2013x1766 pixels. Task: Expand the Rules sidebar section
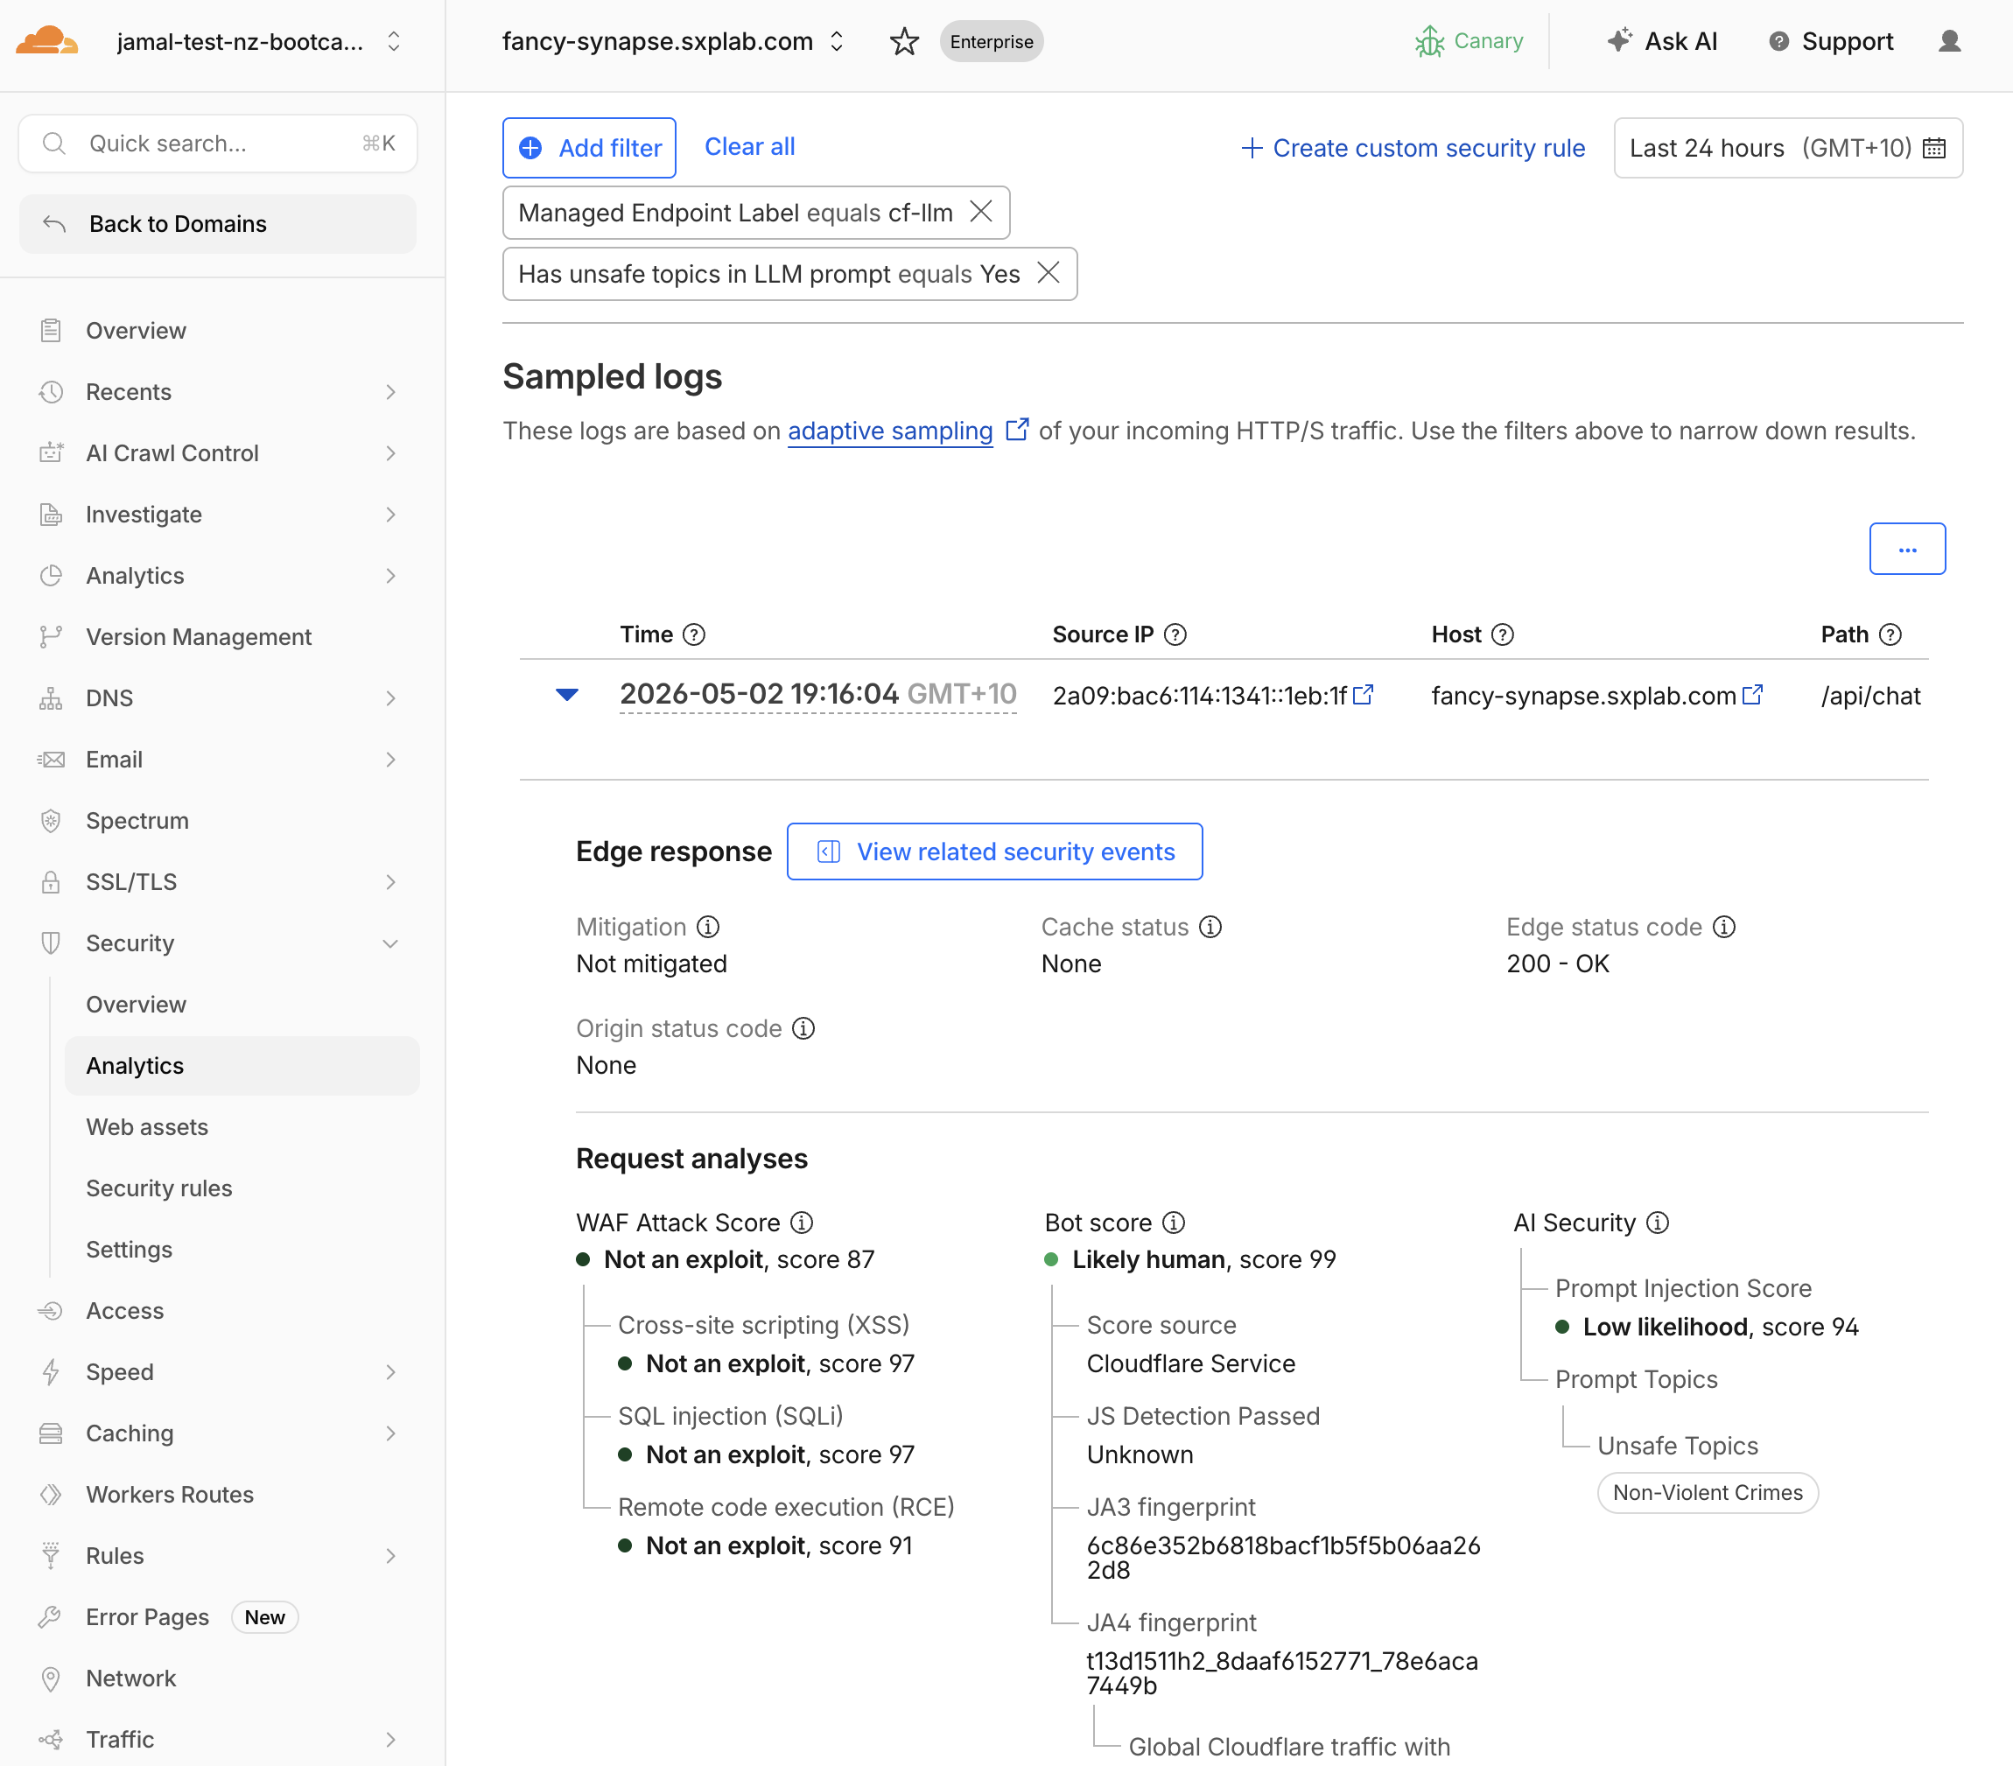pos(390,1555)
